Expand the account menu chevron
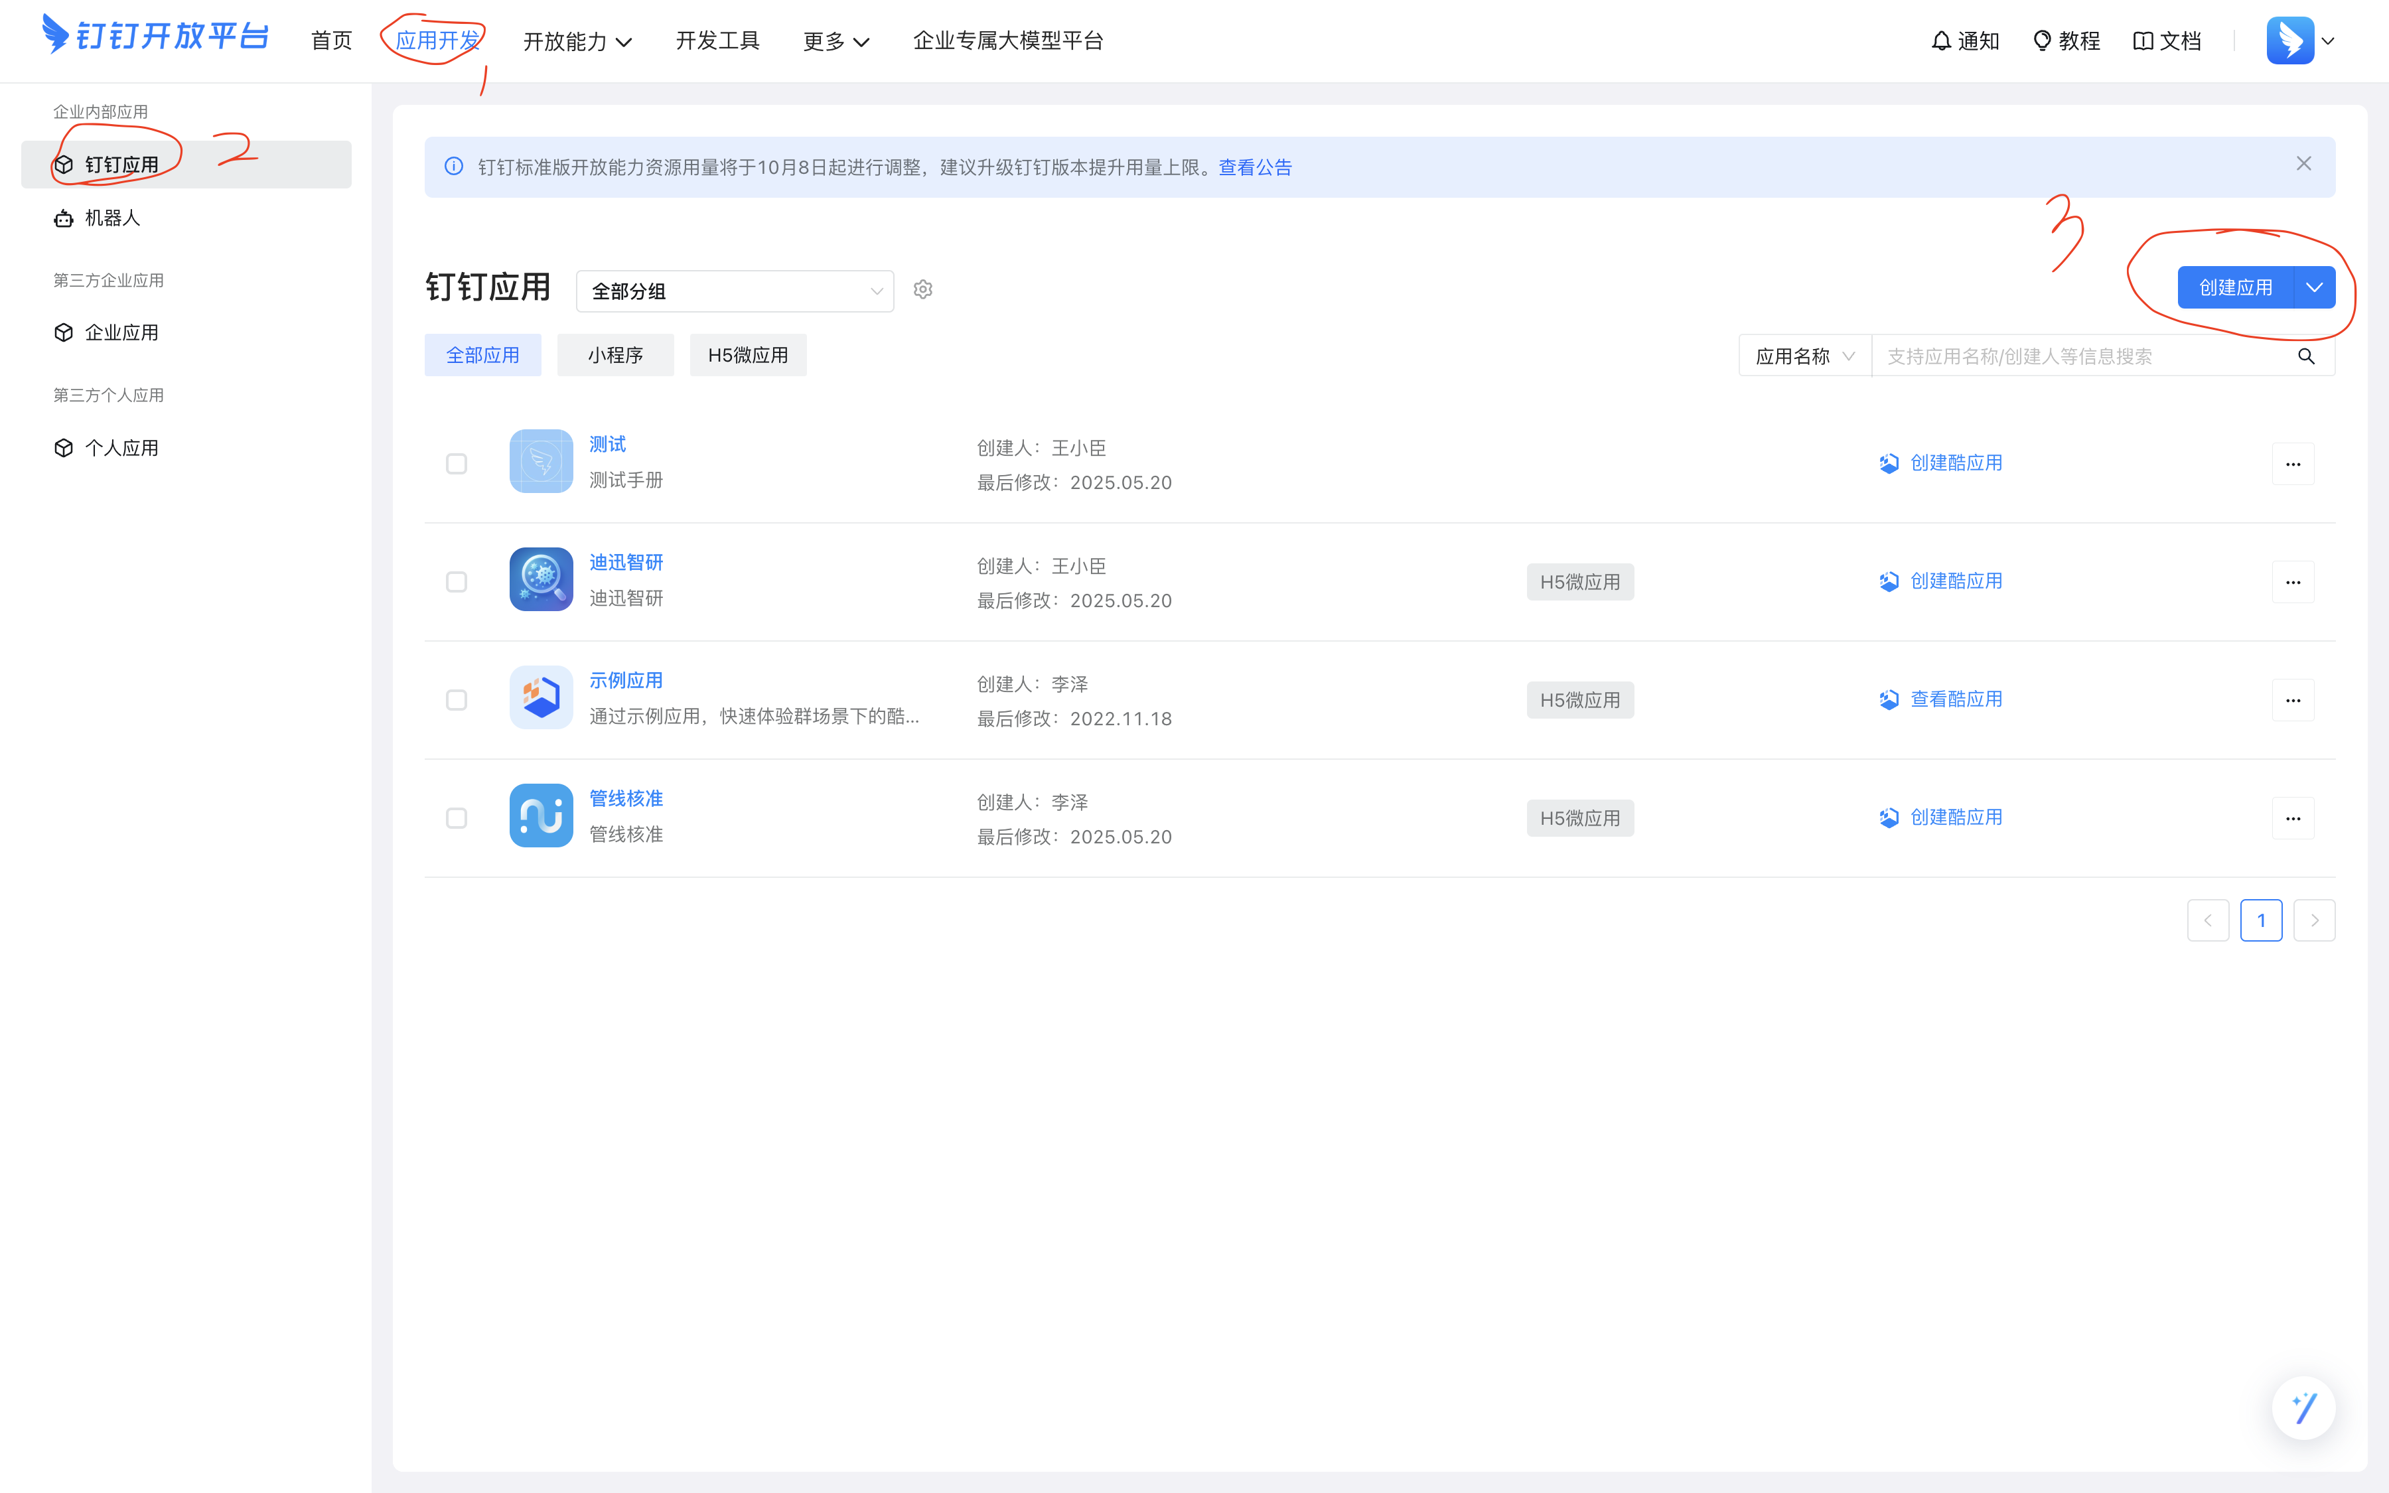This screenshot has height=1493, width=2389. (2328, 41)
